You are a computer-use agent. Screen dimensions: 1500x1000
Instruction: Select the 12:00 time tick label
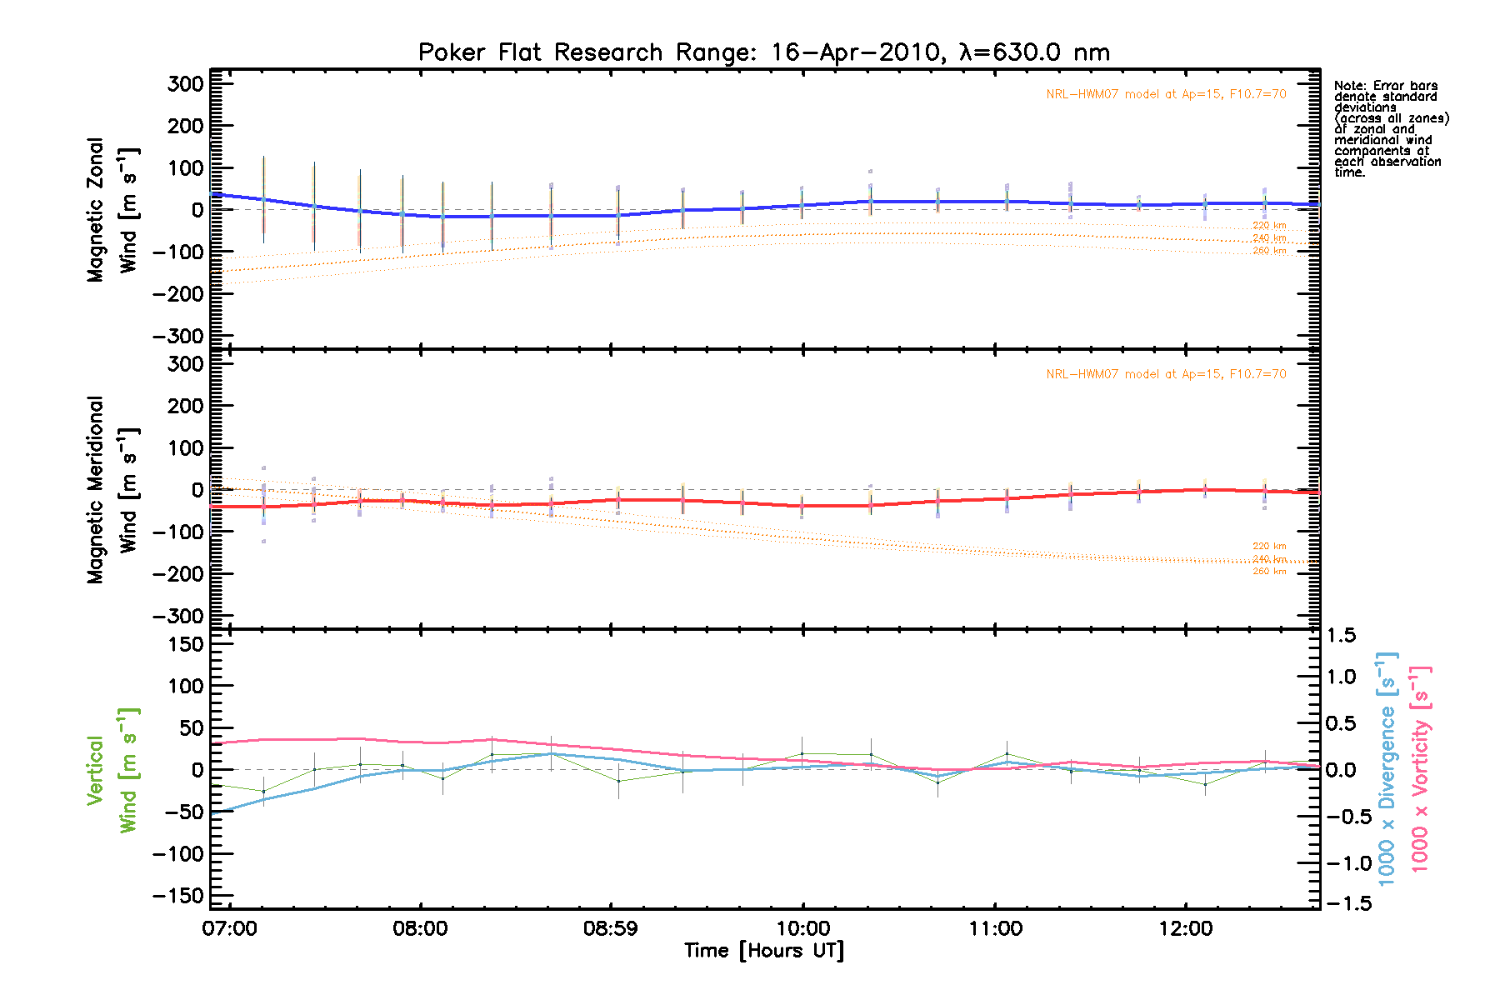click(1185, 929)
